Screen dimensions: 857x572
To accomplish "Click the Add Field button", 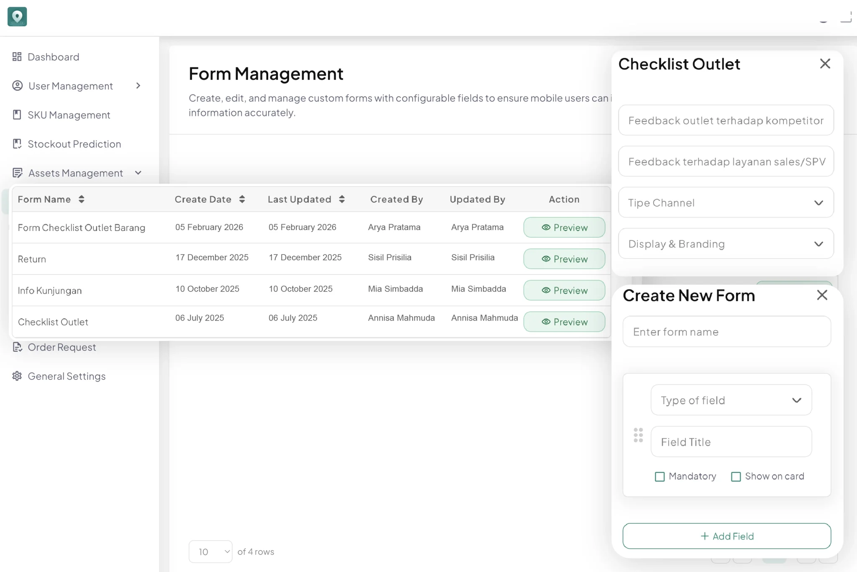I will click(727, 536).
